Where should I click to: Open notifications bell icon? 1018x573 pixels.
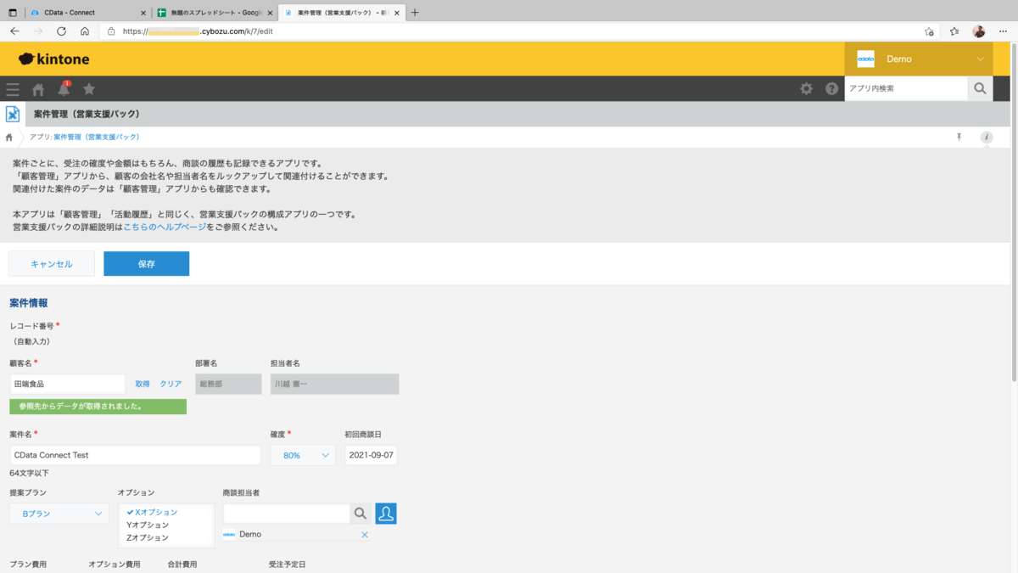click(64, 88)
